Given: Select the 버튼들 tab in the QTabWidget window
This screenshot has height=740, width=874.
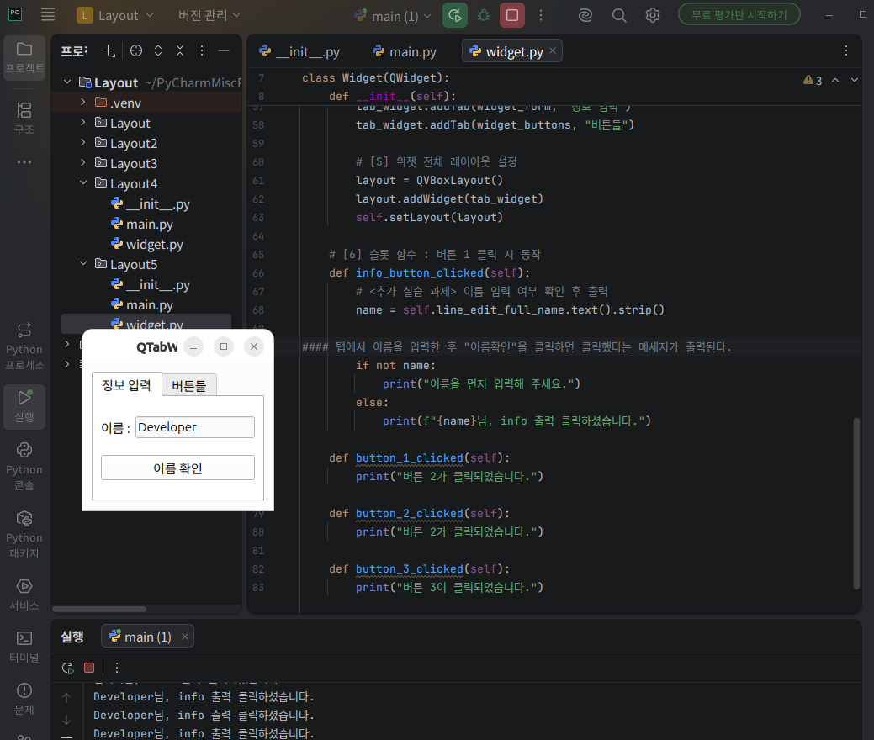Looking at the screenshot, I should click(189, 385).
